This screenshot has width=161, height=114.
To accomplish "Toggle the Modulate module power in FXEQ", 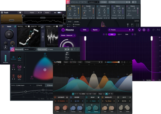I will coord(102,97).
